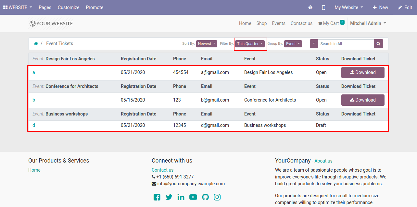Screen dimensions: 417x207
Task: Open the GitHub social icon
Action: coord(205,197)
